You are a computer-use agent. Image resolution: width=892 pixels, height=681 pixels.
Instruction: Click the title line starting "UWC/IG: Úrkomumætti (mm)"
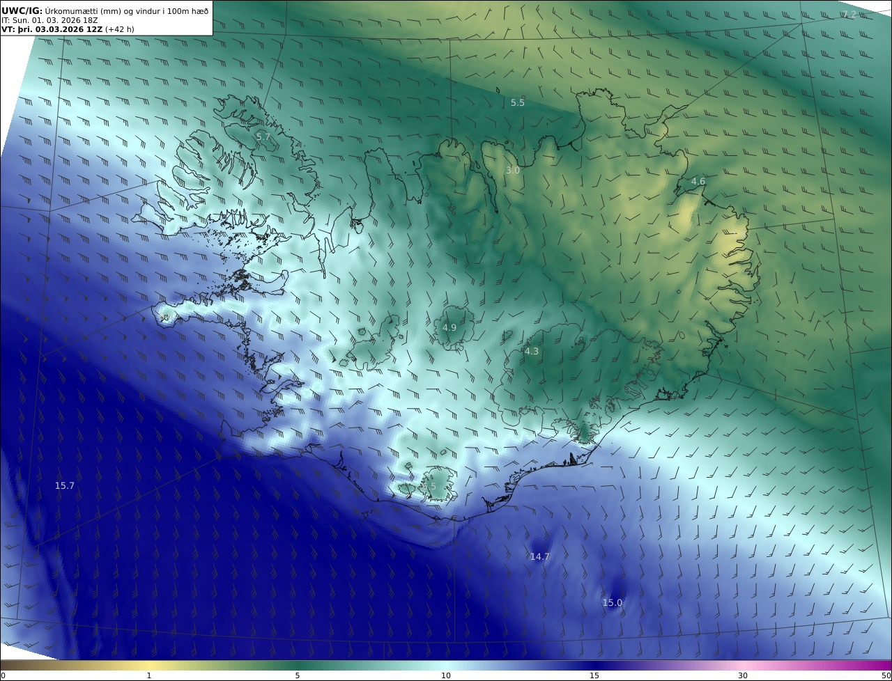pos(105,10)
